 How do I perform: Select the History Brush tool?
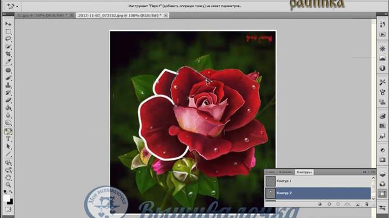coord(8,93)
